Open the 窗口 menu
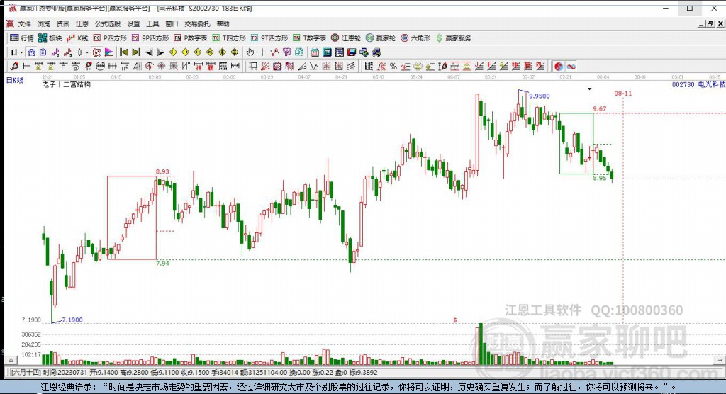The width and height of the screenshot is (726, 394). click(x=172, y=23)
